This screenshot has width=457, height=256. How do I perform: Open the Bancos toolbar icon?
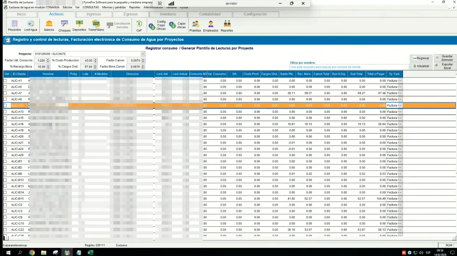(49, 26)
